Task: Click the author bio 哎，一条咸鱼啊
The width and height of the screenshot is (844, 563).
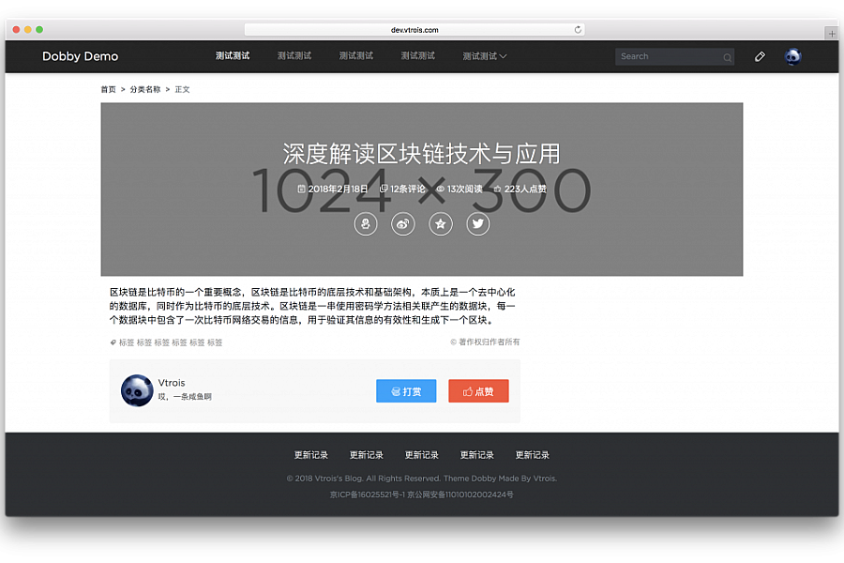Action: tap(185, 397)
